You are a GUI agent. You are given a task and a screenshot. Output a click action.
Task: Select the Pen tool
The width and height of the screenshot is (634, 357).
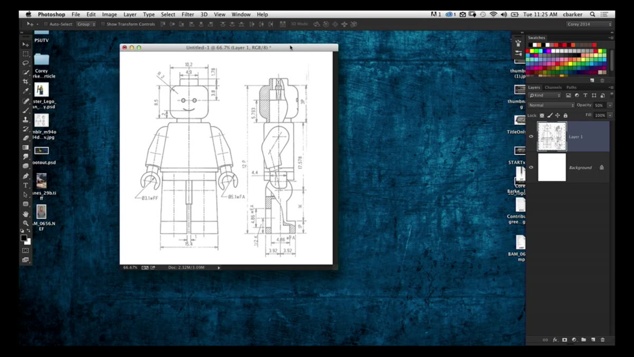coord(25,176)
